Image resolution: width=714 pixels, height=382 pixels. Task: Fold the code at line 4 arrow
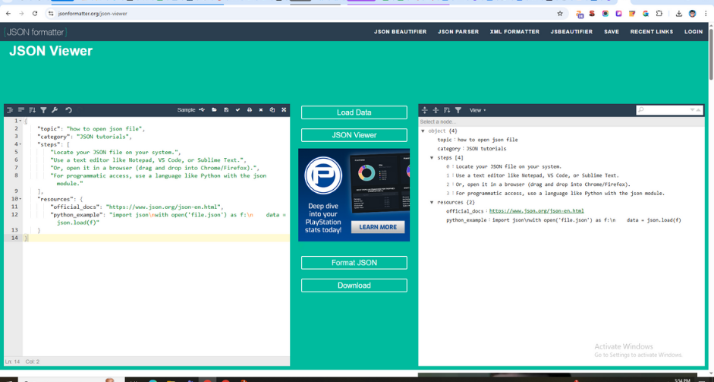(x=20, y=144)
